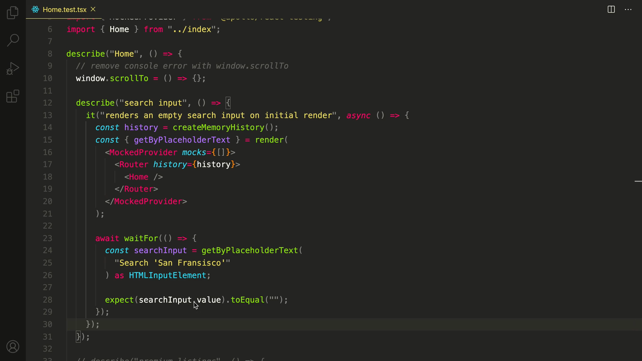This screenshot has height=361, width=642.
Task: Click waitFor on line 23
Action: pos(141,238)
